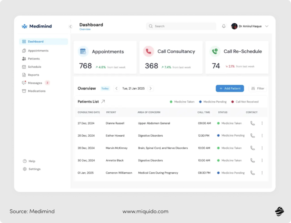Call Dianne Russell using the phone icon
The height and width of the screenshot is (223, 291).
coord(253,123)
